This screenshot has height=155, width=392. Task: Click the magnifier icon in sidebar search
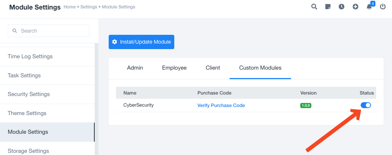click(15, 31)
